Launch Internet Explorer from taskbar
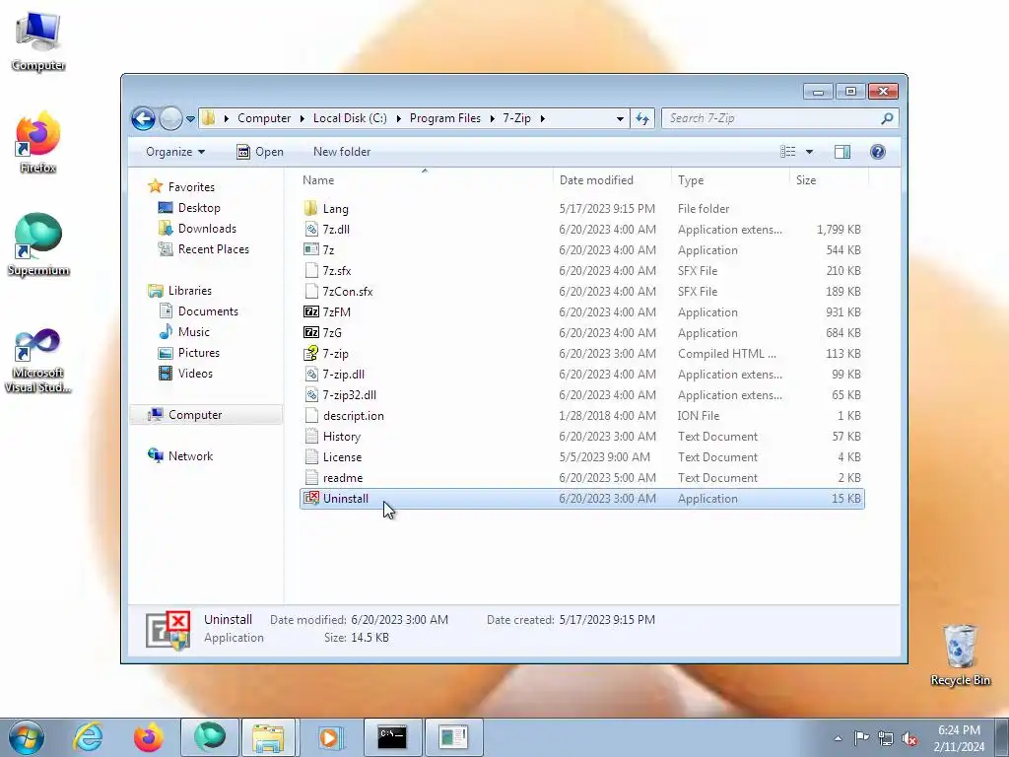The width and height of the screenshot is (1009, 757). [x=88, y=737]
